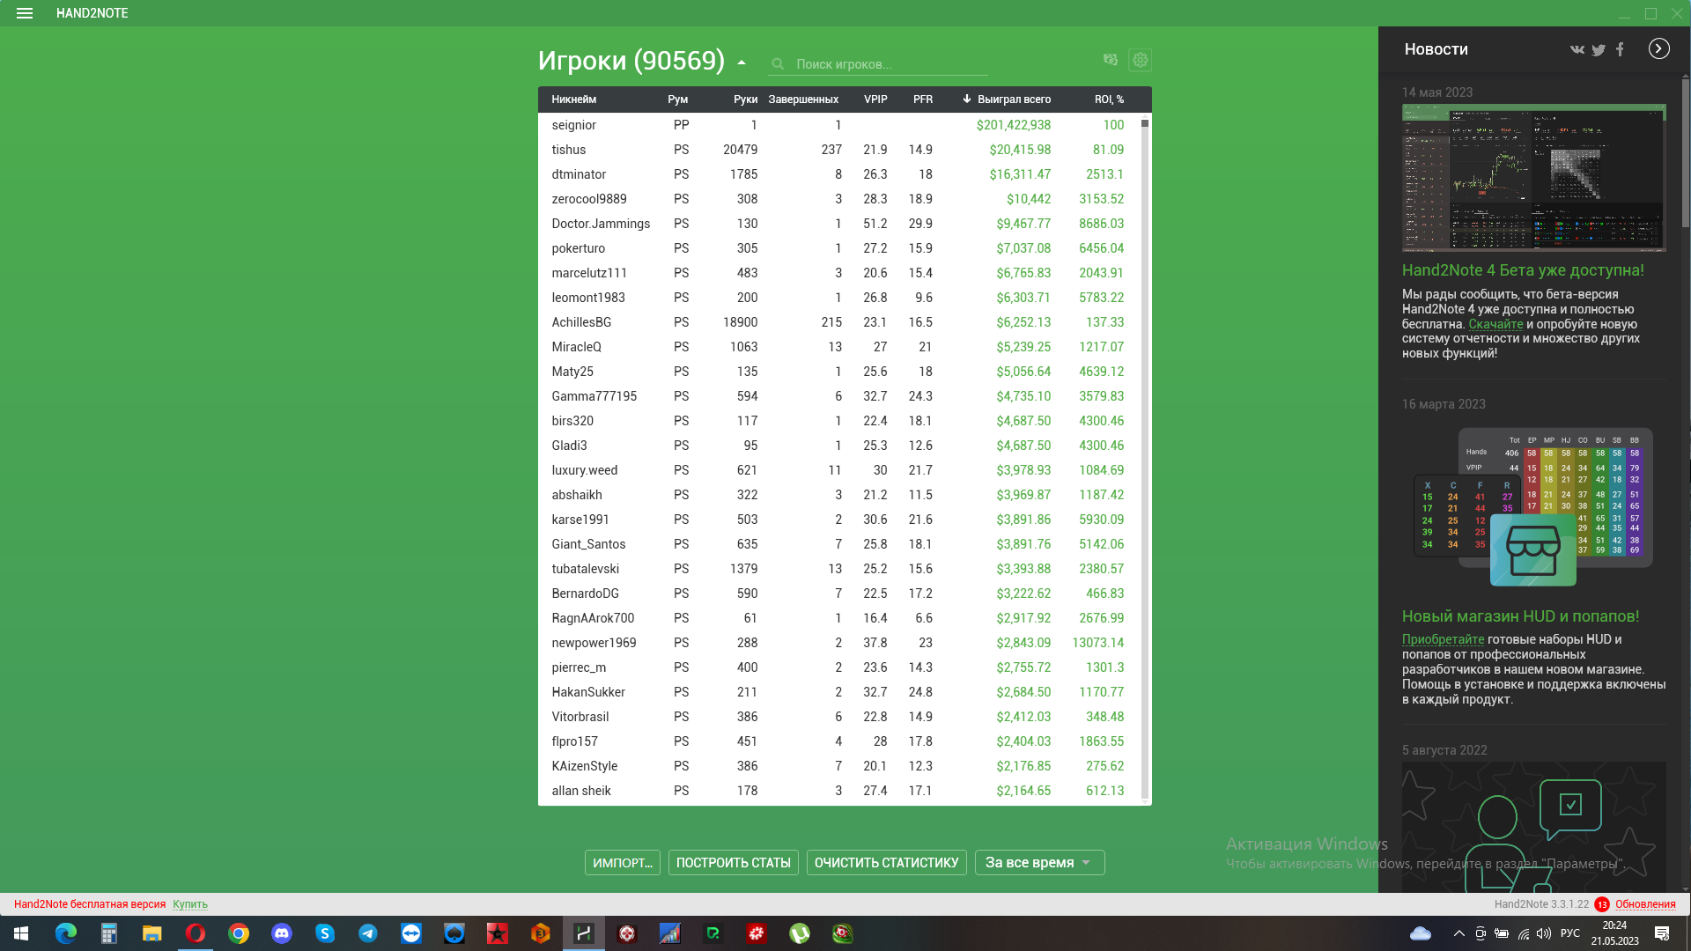The height and width of the screenshot is (951, 1691).
Task: Click the search magnifier icon
Action: point(778,64)
